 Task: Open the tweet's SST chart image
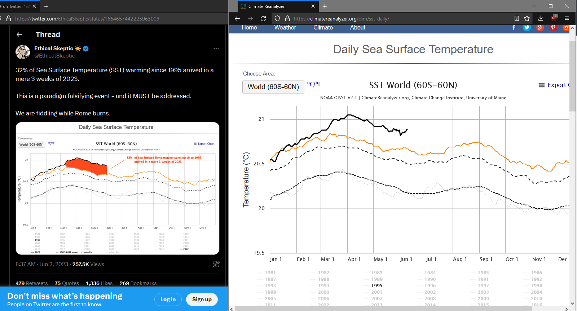tap(118, 188)
